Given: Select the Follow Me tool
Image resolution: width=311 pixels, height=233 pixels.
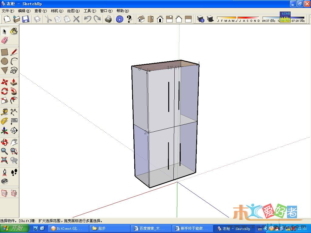Looking at the screenshot, I should [x=14, y=91].
